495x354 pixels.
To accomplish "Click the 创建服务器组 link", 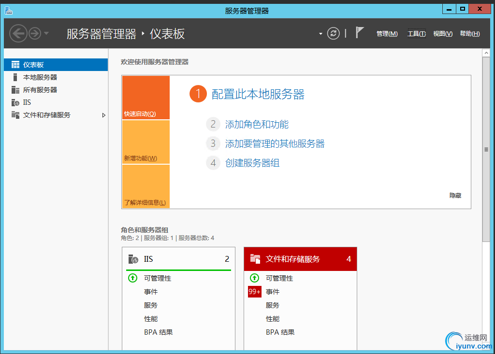I will [252, 163].
